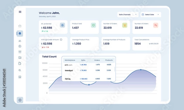
Task: Open the document file icon in the sidebar
Action: tap(20, 63)
